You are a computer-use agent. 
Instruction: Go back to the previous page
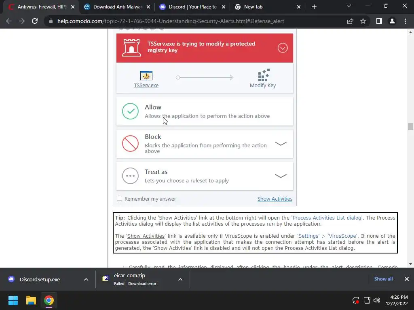9,21
